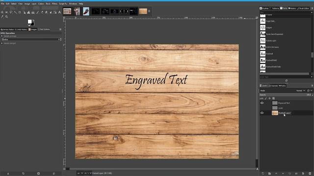314x176 pixels.
Task: Lock alpha channel icon in Layers panel
Action: coord(274,98)
